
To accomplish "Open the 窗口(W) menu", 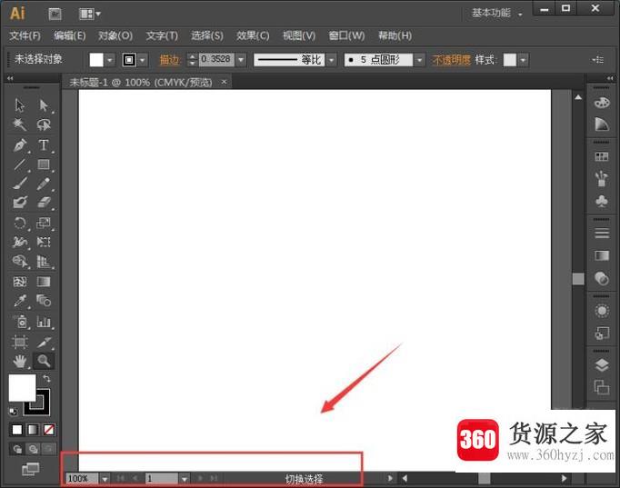I will point(346,36).
